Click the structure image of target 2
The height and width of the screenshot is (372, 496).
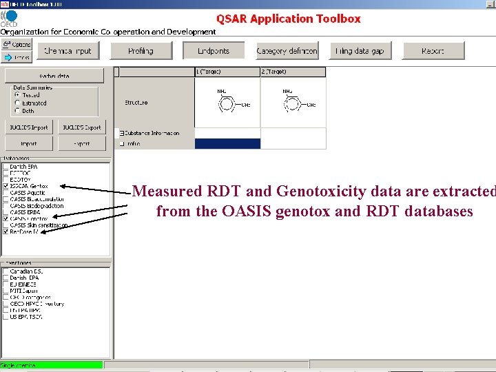(293, 102)
